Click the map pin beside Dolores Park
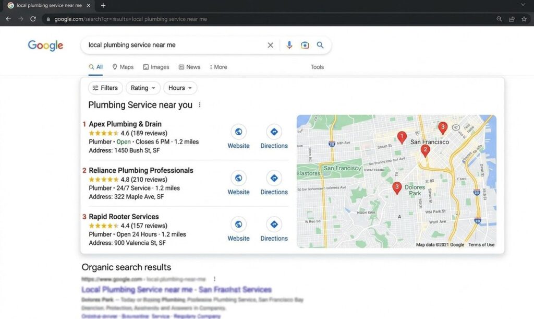Screen dimensions: 534x319 pyautogui.click(x=397, y=187)
